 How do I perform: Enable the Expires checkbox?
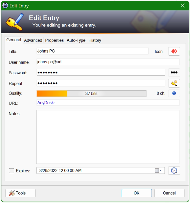coord(12,171)
